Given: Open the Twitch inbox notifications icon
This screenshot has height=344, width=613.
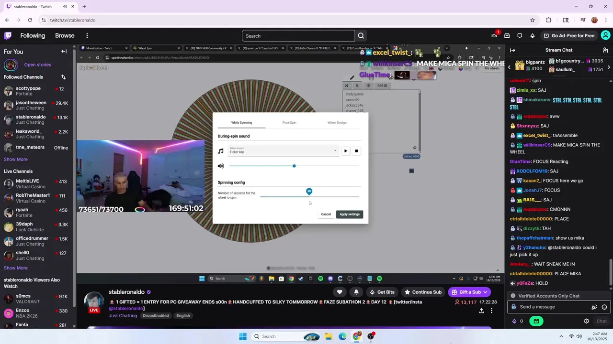Looking at the screenshot, I should [x=507, y=36].
